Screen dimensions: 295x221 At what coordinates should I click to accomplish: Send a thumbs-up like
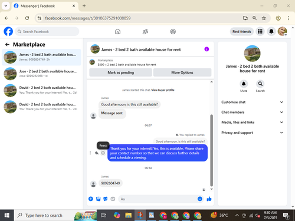tap(209, 199)
